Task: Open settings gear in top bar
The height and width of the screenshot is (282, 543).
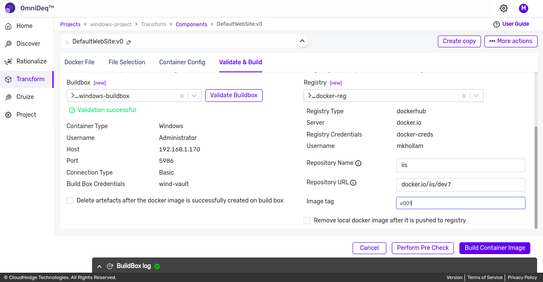Action: pyautogui.click(x=504, y=8)
